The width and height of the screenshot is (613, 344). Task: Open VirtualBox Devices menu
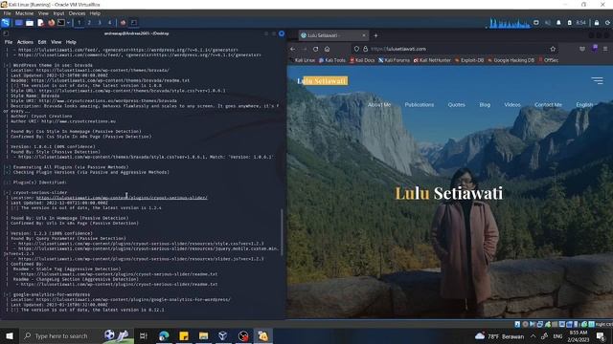[77, 13]
